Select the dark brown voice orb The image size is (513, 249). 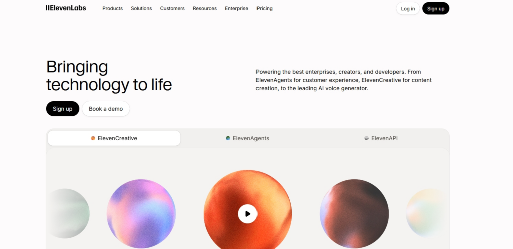[354, 214]
